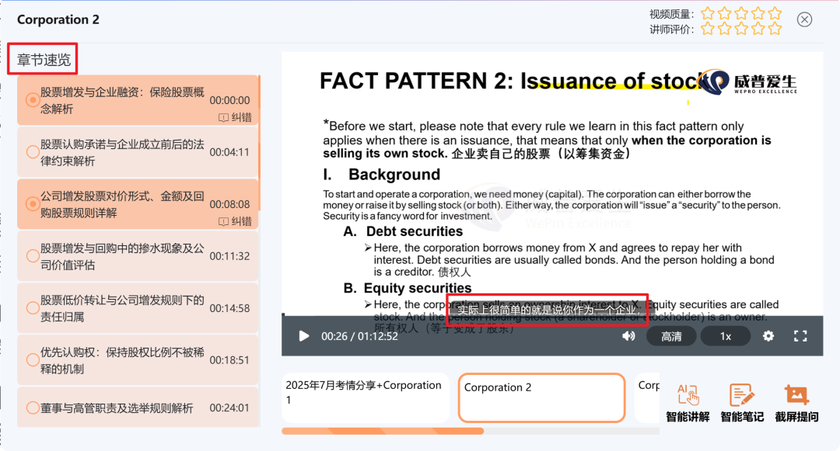
Task: Click 纠错 on the first chapter
Action: [236, 118]
